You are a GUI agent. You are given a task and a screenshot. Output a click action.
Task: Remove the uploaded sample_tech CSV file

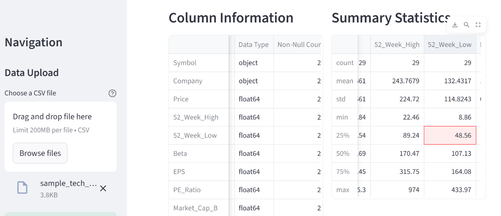coord(103,188)
